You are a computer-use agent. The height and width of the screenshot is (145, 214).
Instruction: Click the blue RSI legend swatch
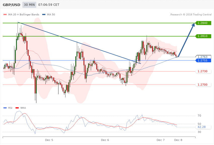[5, 108]
